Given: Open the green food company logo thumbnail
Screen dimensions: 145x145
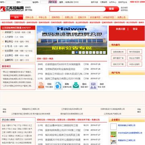Looking at the screenshot, I should 114,134.
